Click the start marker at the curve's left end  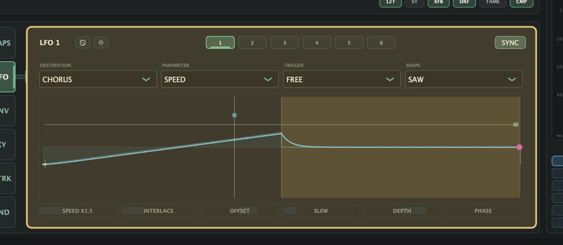coord(45,164)
